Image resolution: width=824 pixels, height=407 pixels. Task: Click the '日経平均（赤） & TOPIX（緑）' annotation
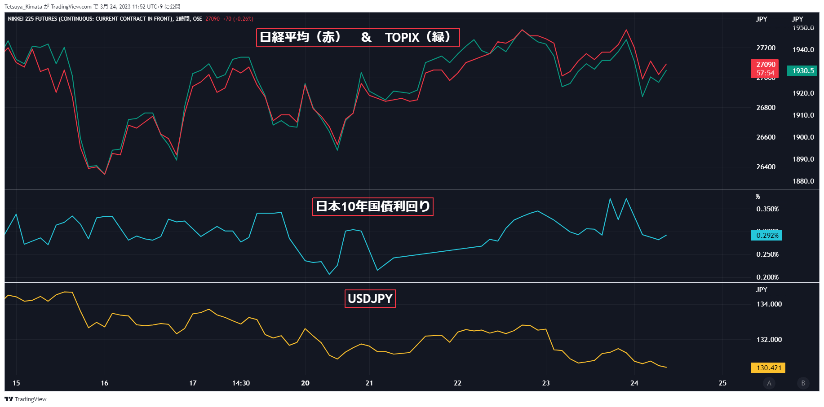[x=358, y=37]
